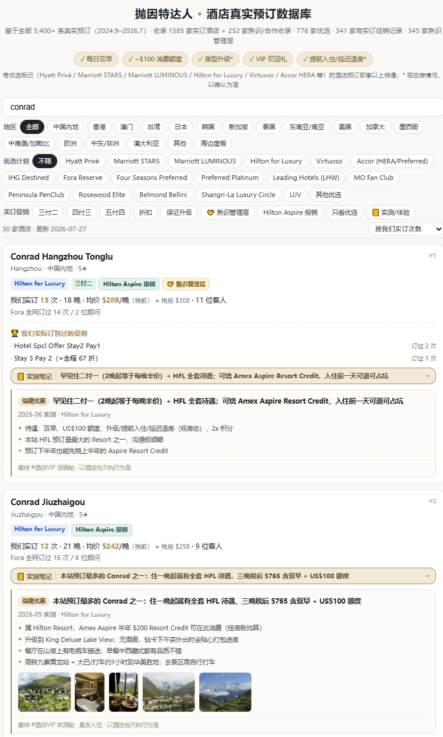Filter by 东南亚/南亚 region

306,127
